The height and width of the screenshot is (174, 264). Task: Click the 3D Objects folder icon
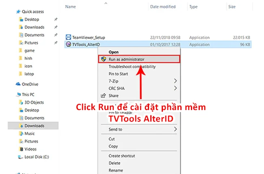(21, 102)
